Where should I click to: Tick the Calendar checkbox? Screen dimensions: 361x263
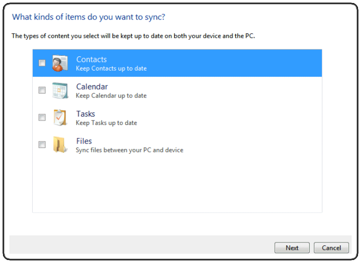[x=42, y=90]
